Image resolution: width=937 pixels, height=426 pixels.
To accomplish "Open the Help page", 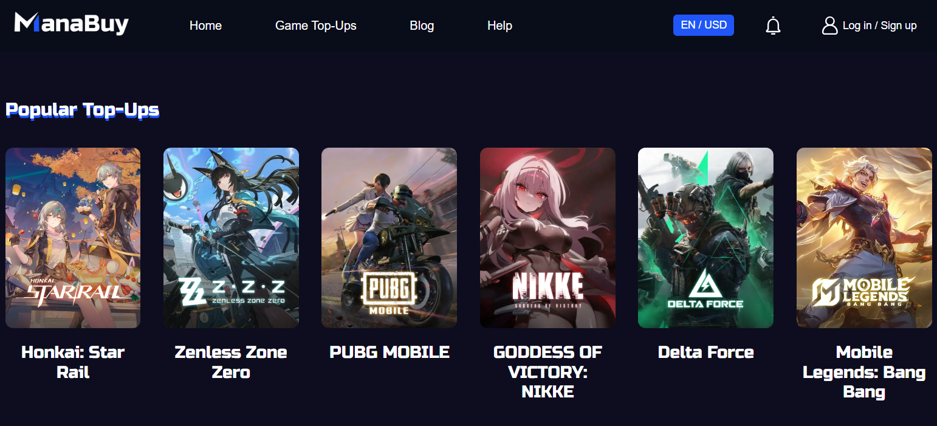I will click(x=499, y=26).
